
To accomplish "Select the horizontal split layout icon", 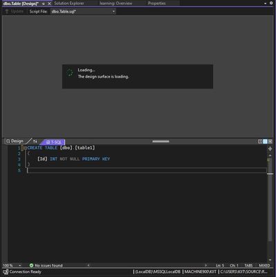I will pos(265,141).
